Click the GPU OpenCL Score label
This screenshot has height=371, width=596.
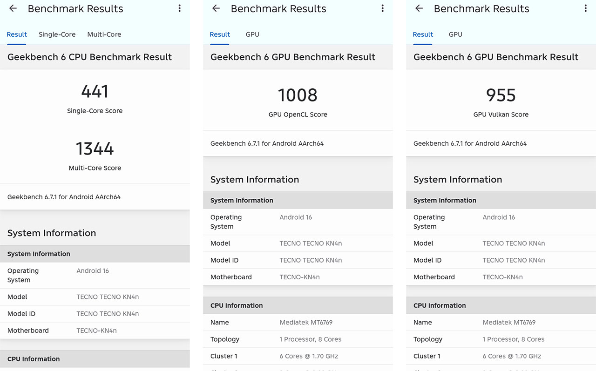(298, 115)
